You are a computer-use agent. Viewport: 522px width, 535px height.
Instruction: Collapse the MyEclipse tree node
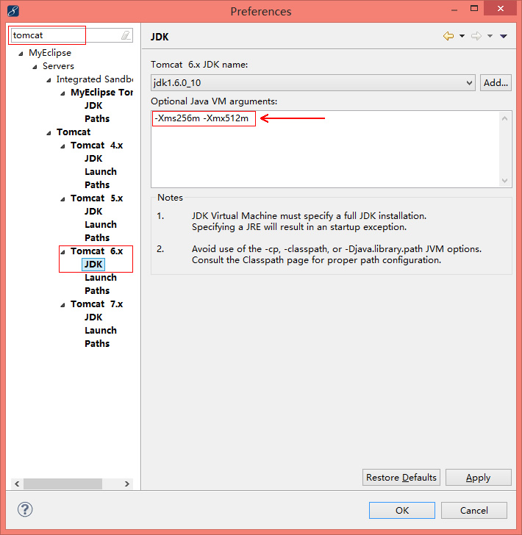(x=21, y=54)
